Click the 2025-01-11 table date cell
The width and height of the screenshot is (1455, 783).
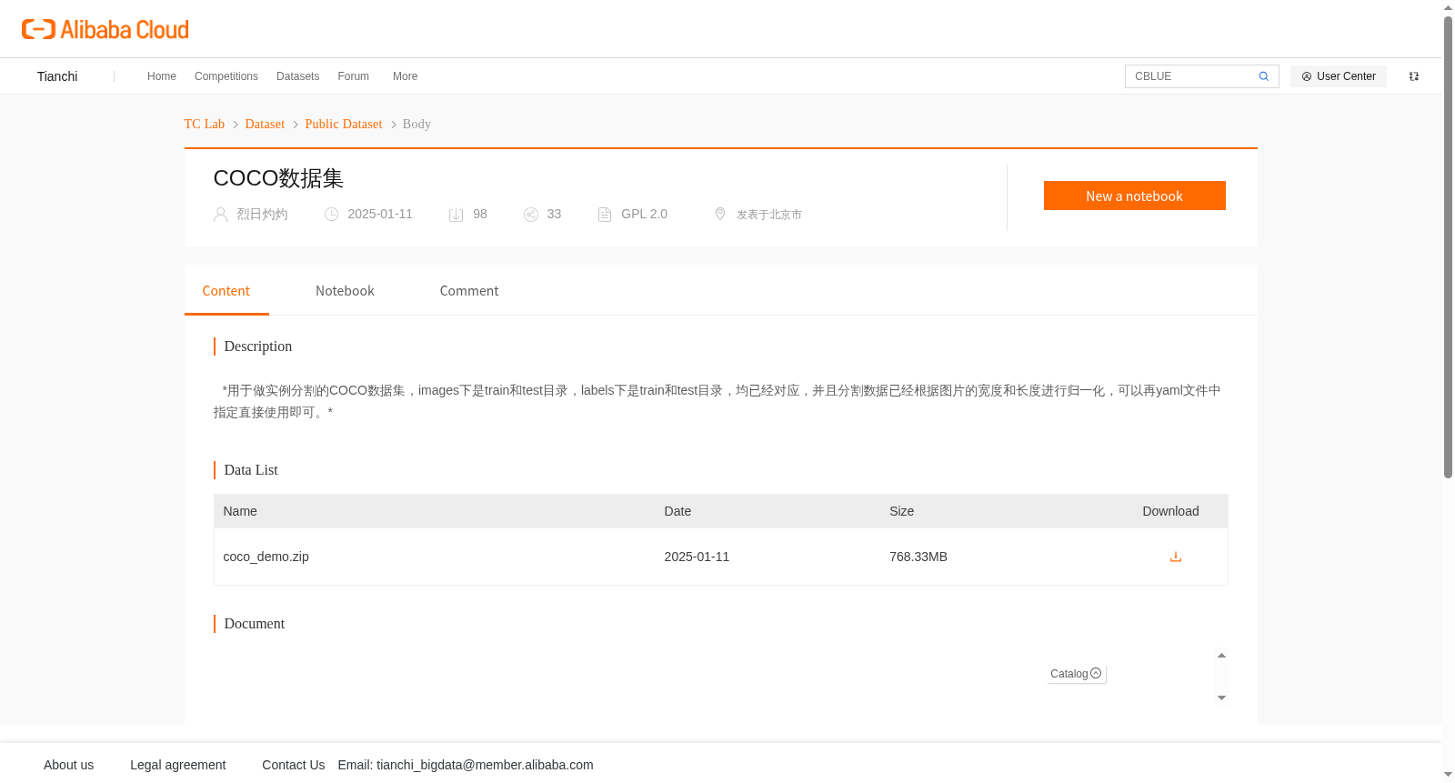coord(697,557)
